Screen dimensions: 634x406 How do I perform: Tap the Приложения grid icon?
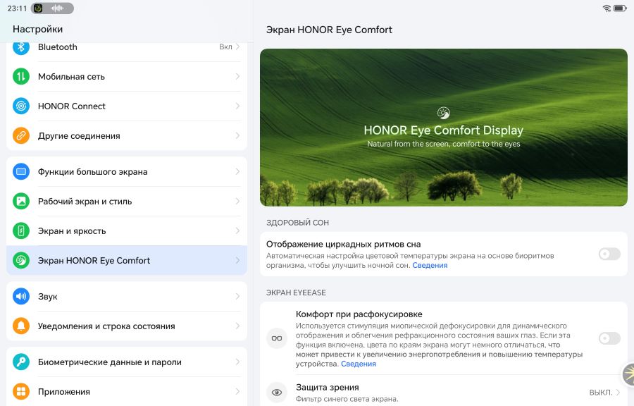coord(21,391)
